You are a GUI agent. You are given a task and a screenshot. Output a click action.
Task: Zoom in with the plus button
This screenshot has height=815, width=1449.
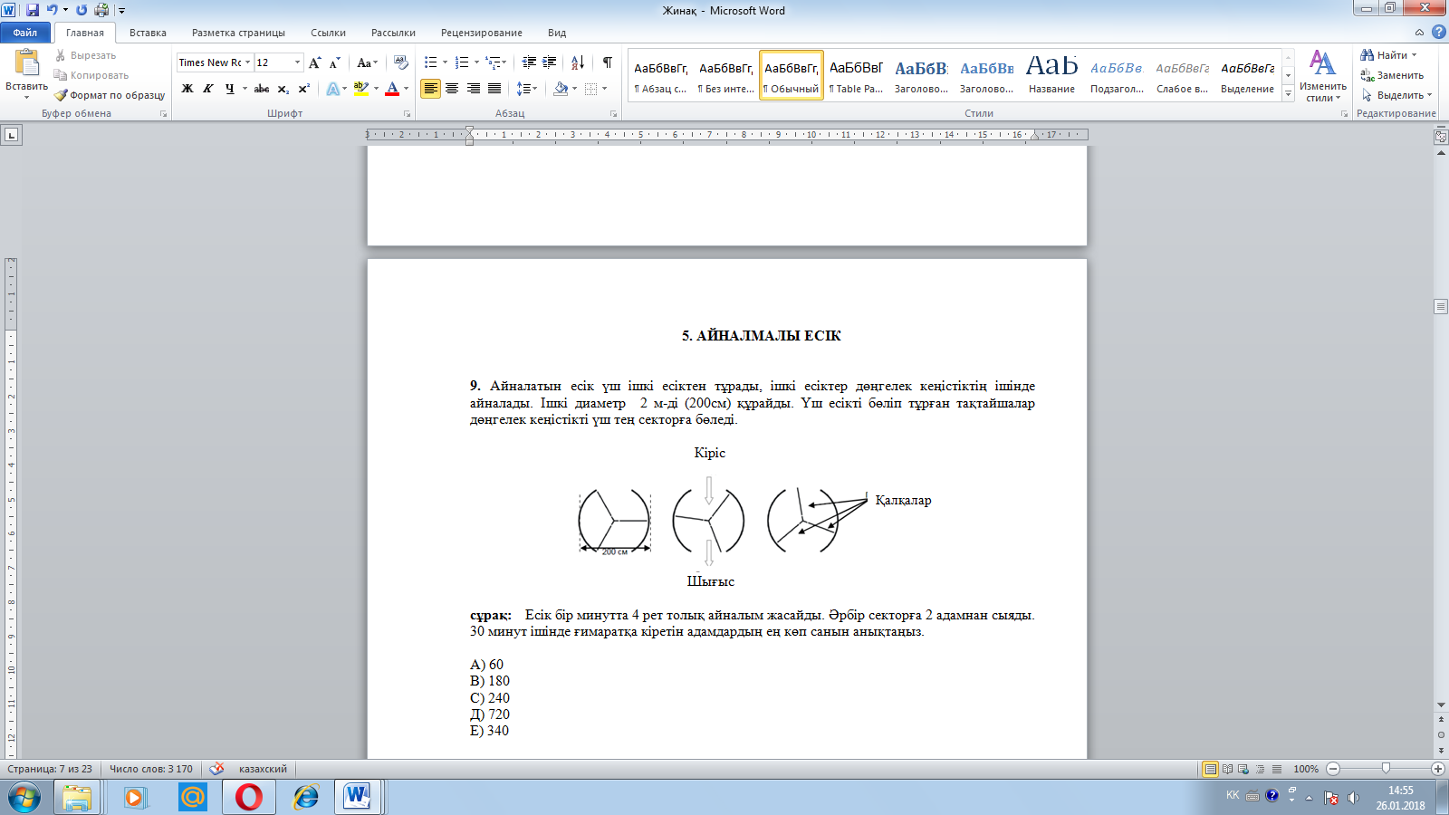(1437, 769)
